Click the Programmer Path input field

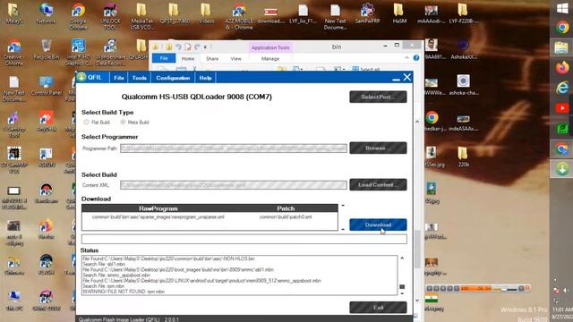click(234, 148)
